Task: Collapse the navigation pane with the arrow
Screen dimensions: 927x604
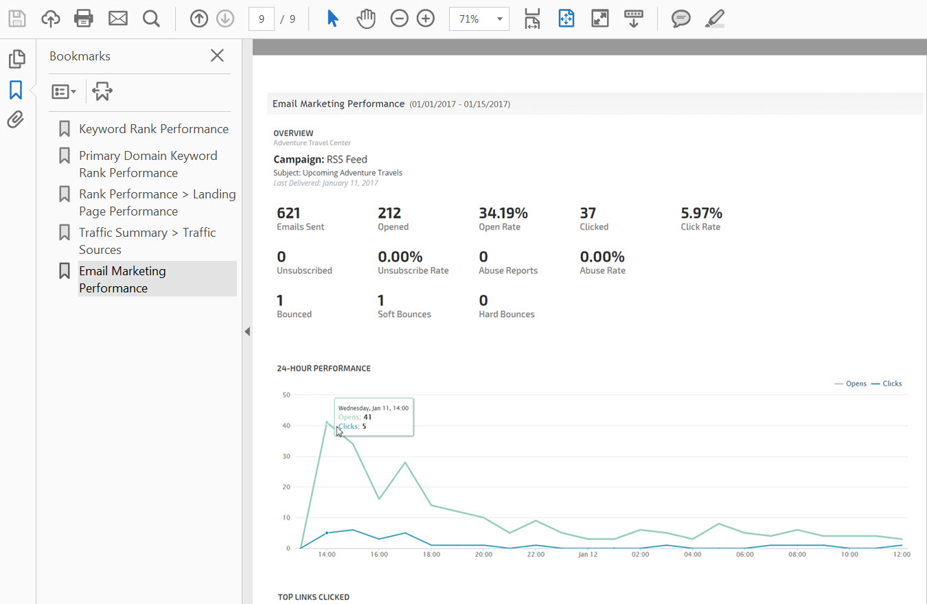Action: (x=247, y=332)
